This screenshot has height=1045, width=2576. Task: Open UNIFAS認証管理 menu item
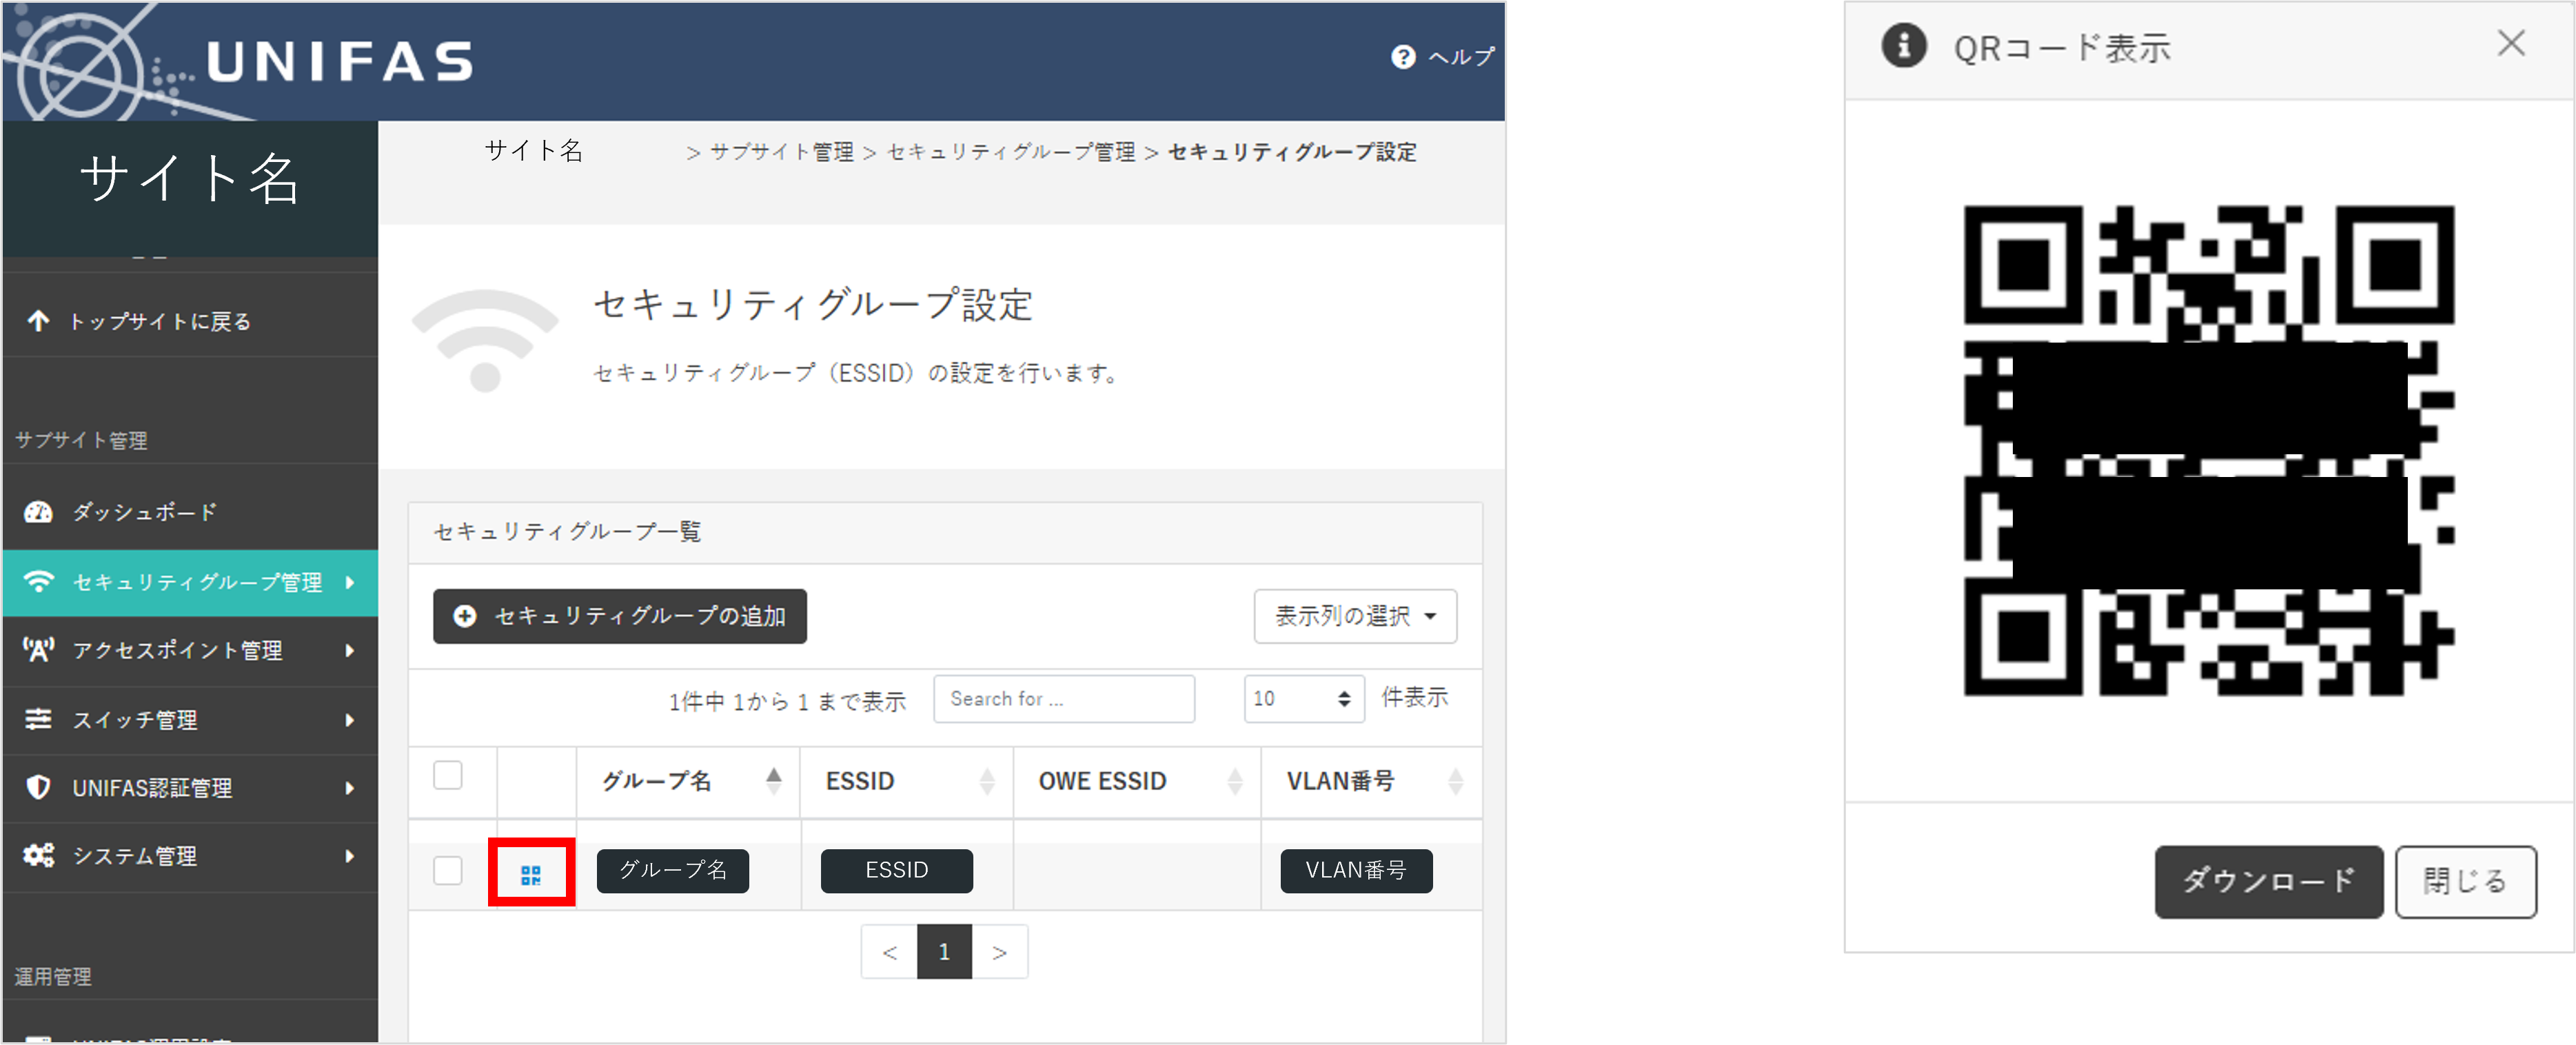pyautogui.click(x=190, y=788)
